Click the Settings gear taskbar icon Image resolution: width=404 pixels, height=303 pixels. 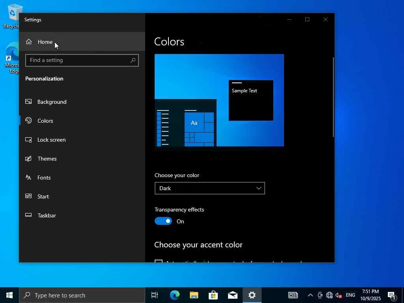click(252, 295)
